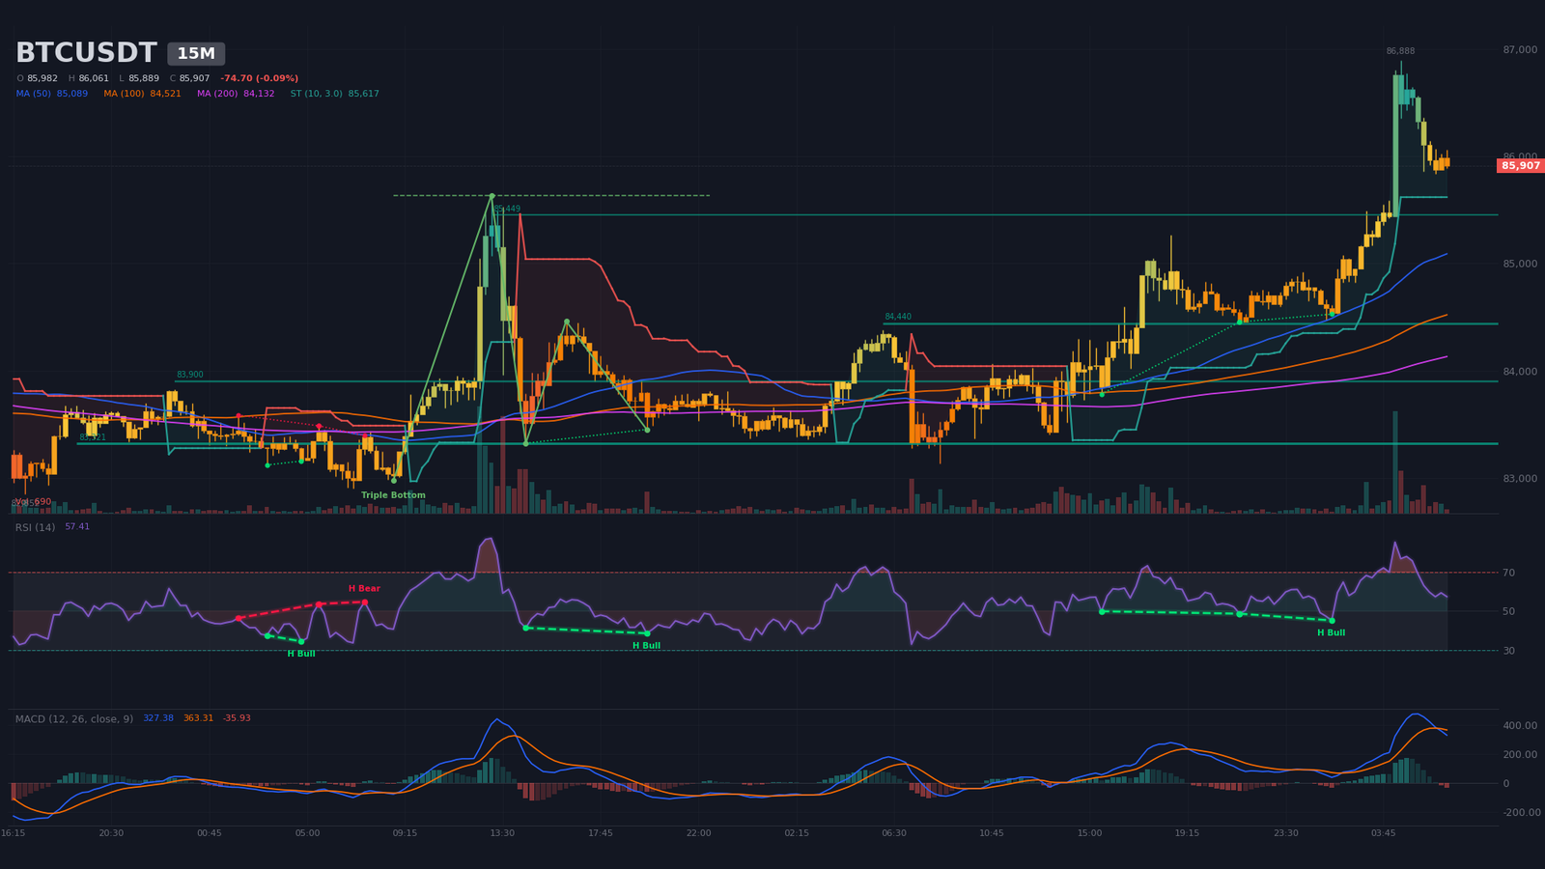
Task: Select the RSI (14) indicator title
Action: 35,527
